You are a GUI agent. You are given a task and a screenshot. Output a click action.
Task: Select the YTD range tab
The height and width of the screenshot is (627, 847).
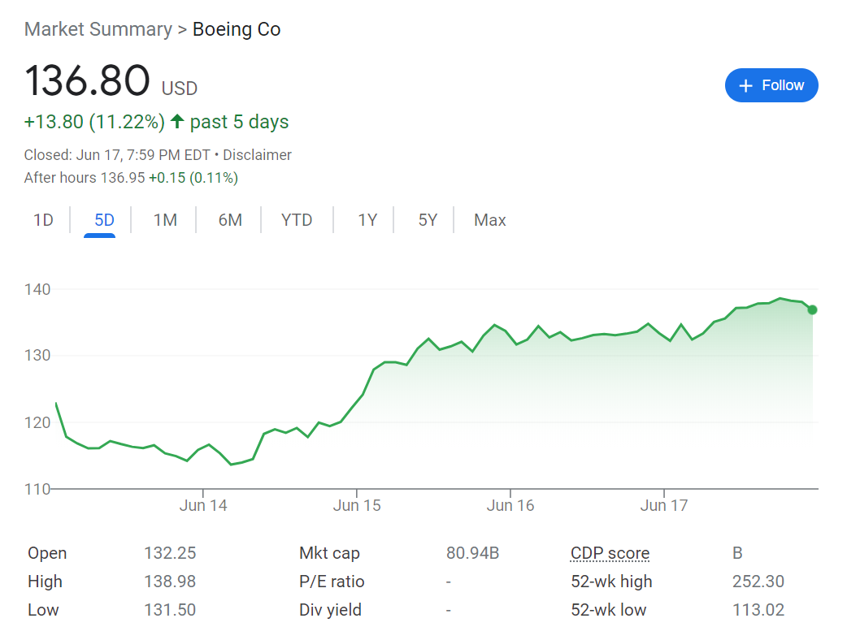tap(297, 220)
